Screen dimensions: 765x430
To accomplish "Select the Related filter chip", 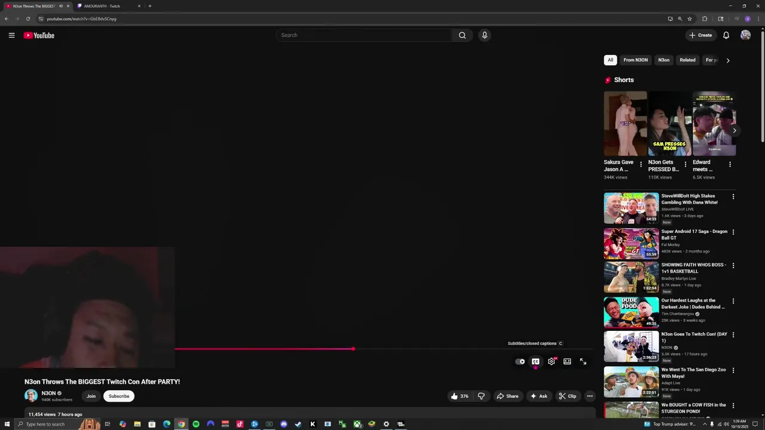I will [687, 60].
